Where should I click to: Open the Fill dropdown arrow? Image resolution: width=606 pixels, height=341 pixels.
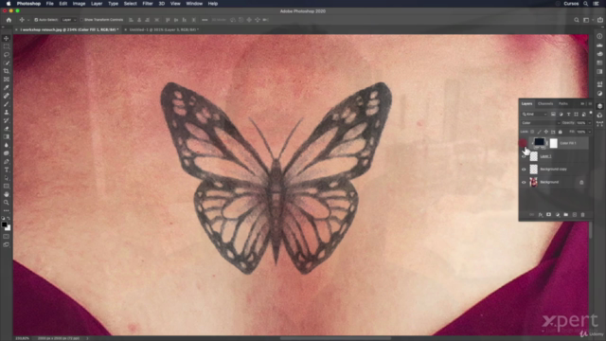coord(589,132)
